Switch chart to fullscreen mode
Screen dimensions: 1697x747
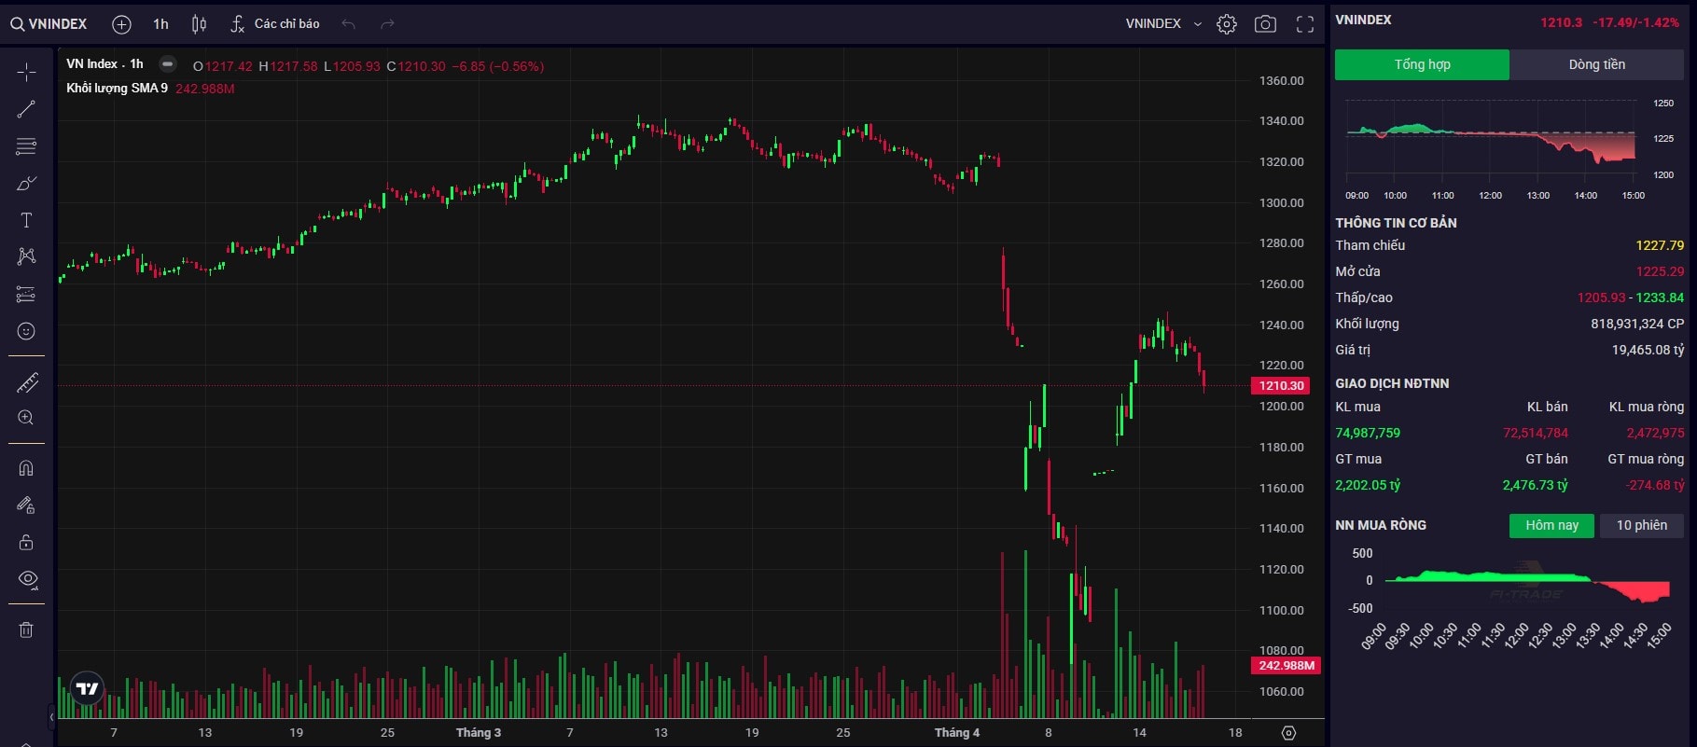[x=1305, y=24]
